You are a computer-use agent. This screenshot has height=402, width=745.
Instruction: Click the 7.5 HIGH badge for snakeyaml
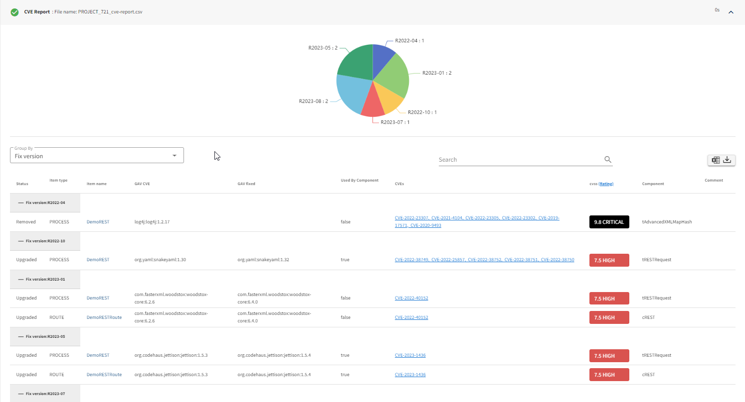pyautogui.click(x=609, y=260)
